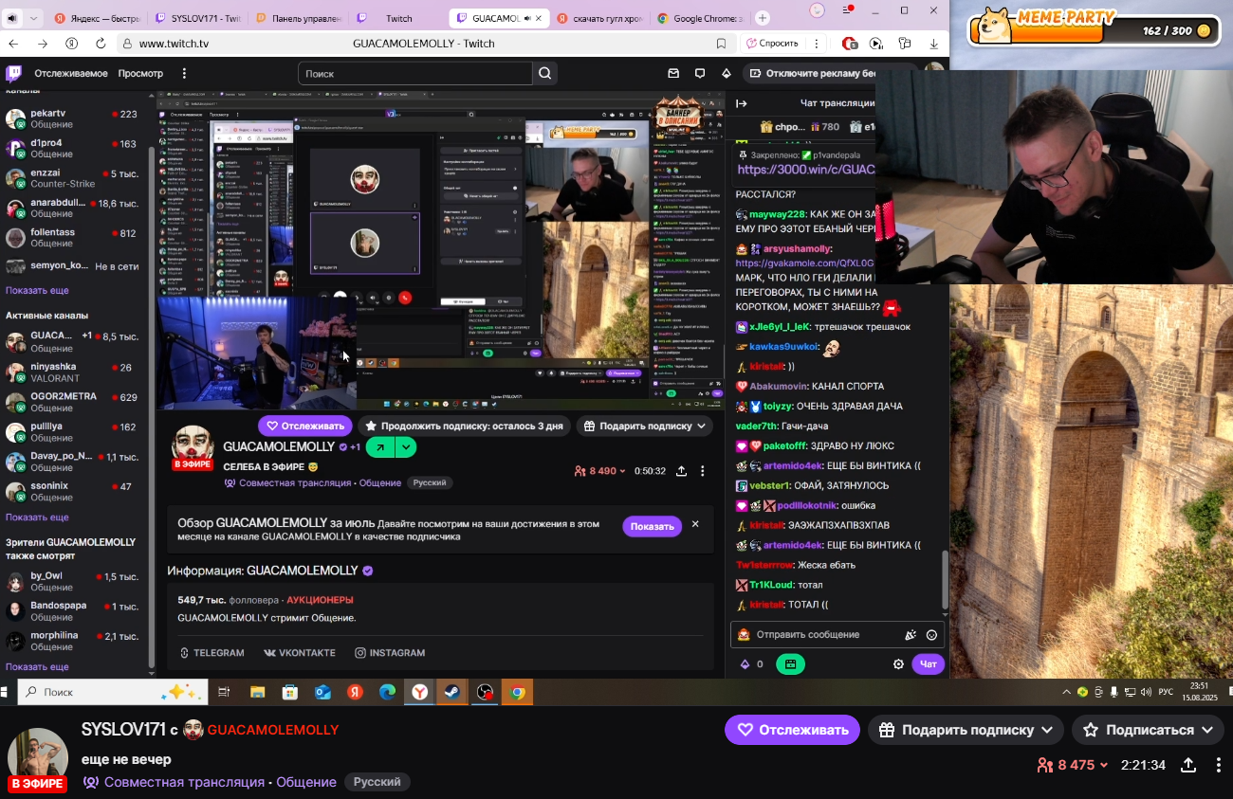
Task: Open the whispers speech-bubble icon
Action: pos(700,73)
